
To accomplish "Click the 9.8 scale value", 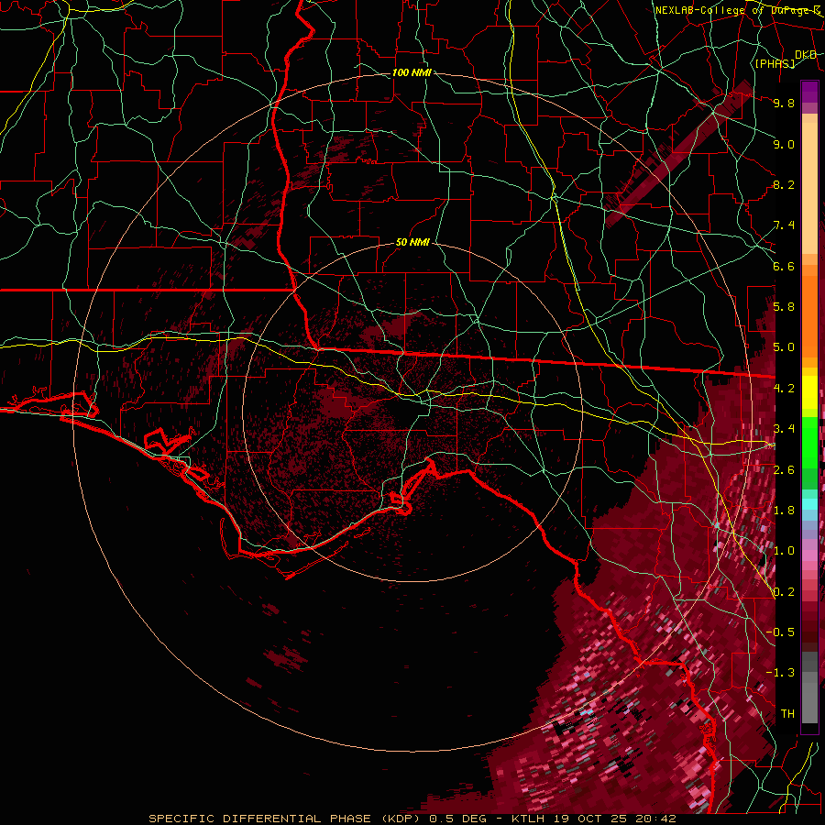I will click(x=784, y=103).
